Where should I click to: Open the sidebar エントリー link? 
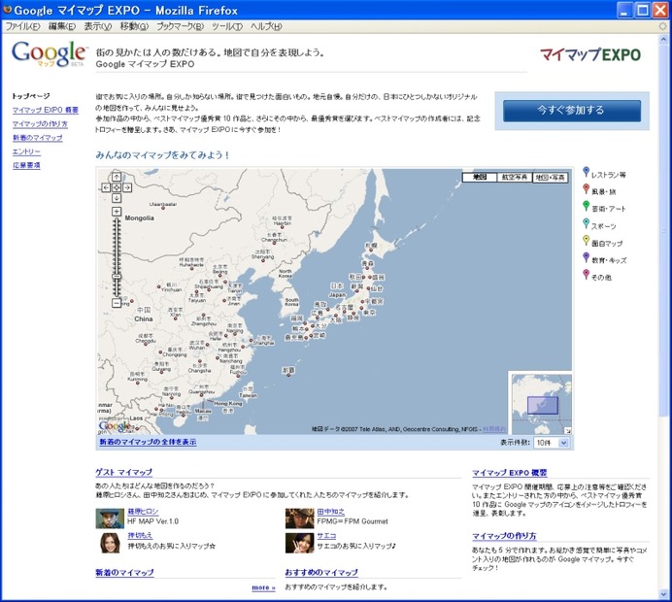[x=26, y=151]
